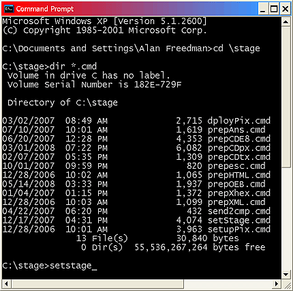Click the file size 3,963

tap(189, 230)
